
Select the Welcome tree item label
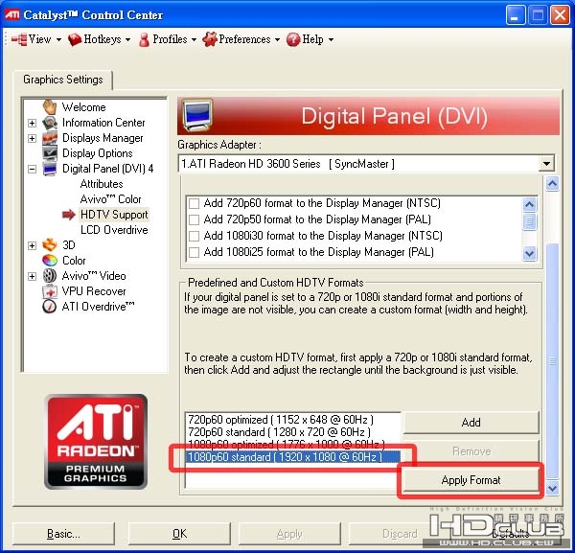(x=84, y=107)
